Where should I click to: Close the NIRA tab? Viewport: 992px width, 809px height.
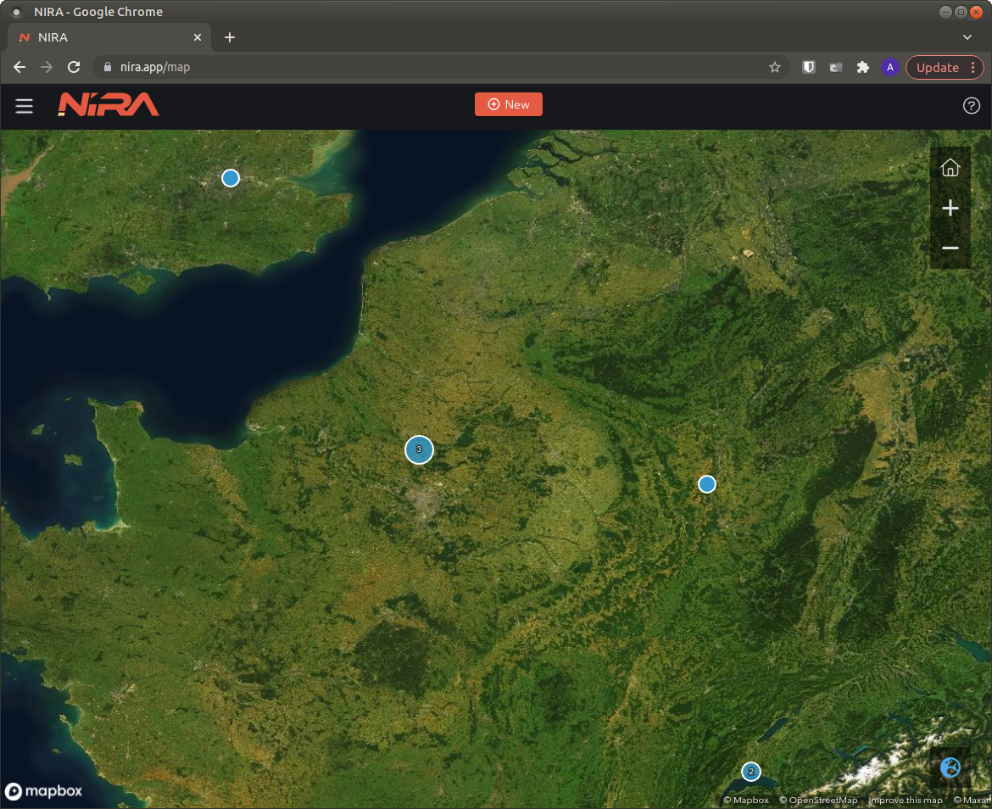[x=198, y=37]
